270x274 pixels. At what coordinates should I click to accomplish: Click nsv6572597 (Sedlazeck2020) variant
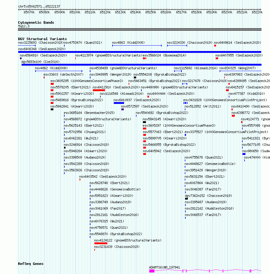145,107
